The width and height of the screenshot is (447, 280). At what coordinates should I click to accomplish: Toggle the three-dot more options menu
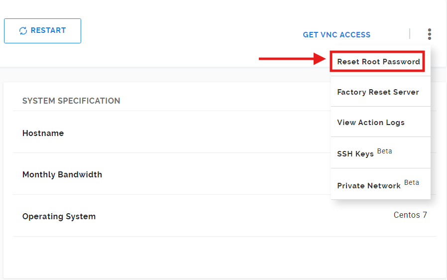tap(429, 34)
